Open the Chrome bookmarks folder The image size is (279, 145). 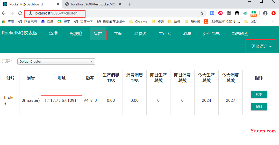coord(138,21)
